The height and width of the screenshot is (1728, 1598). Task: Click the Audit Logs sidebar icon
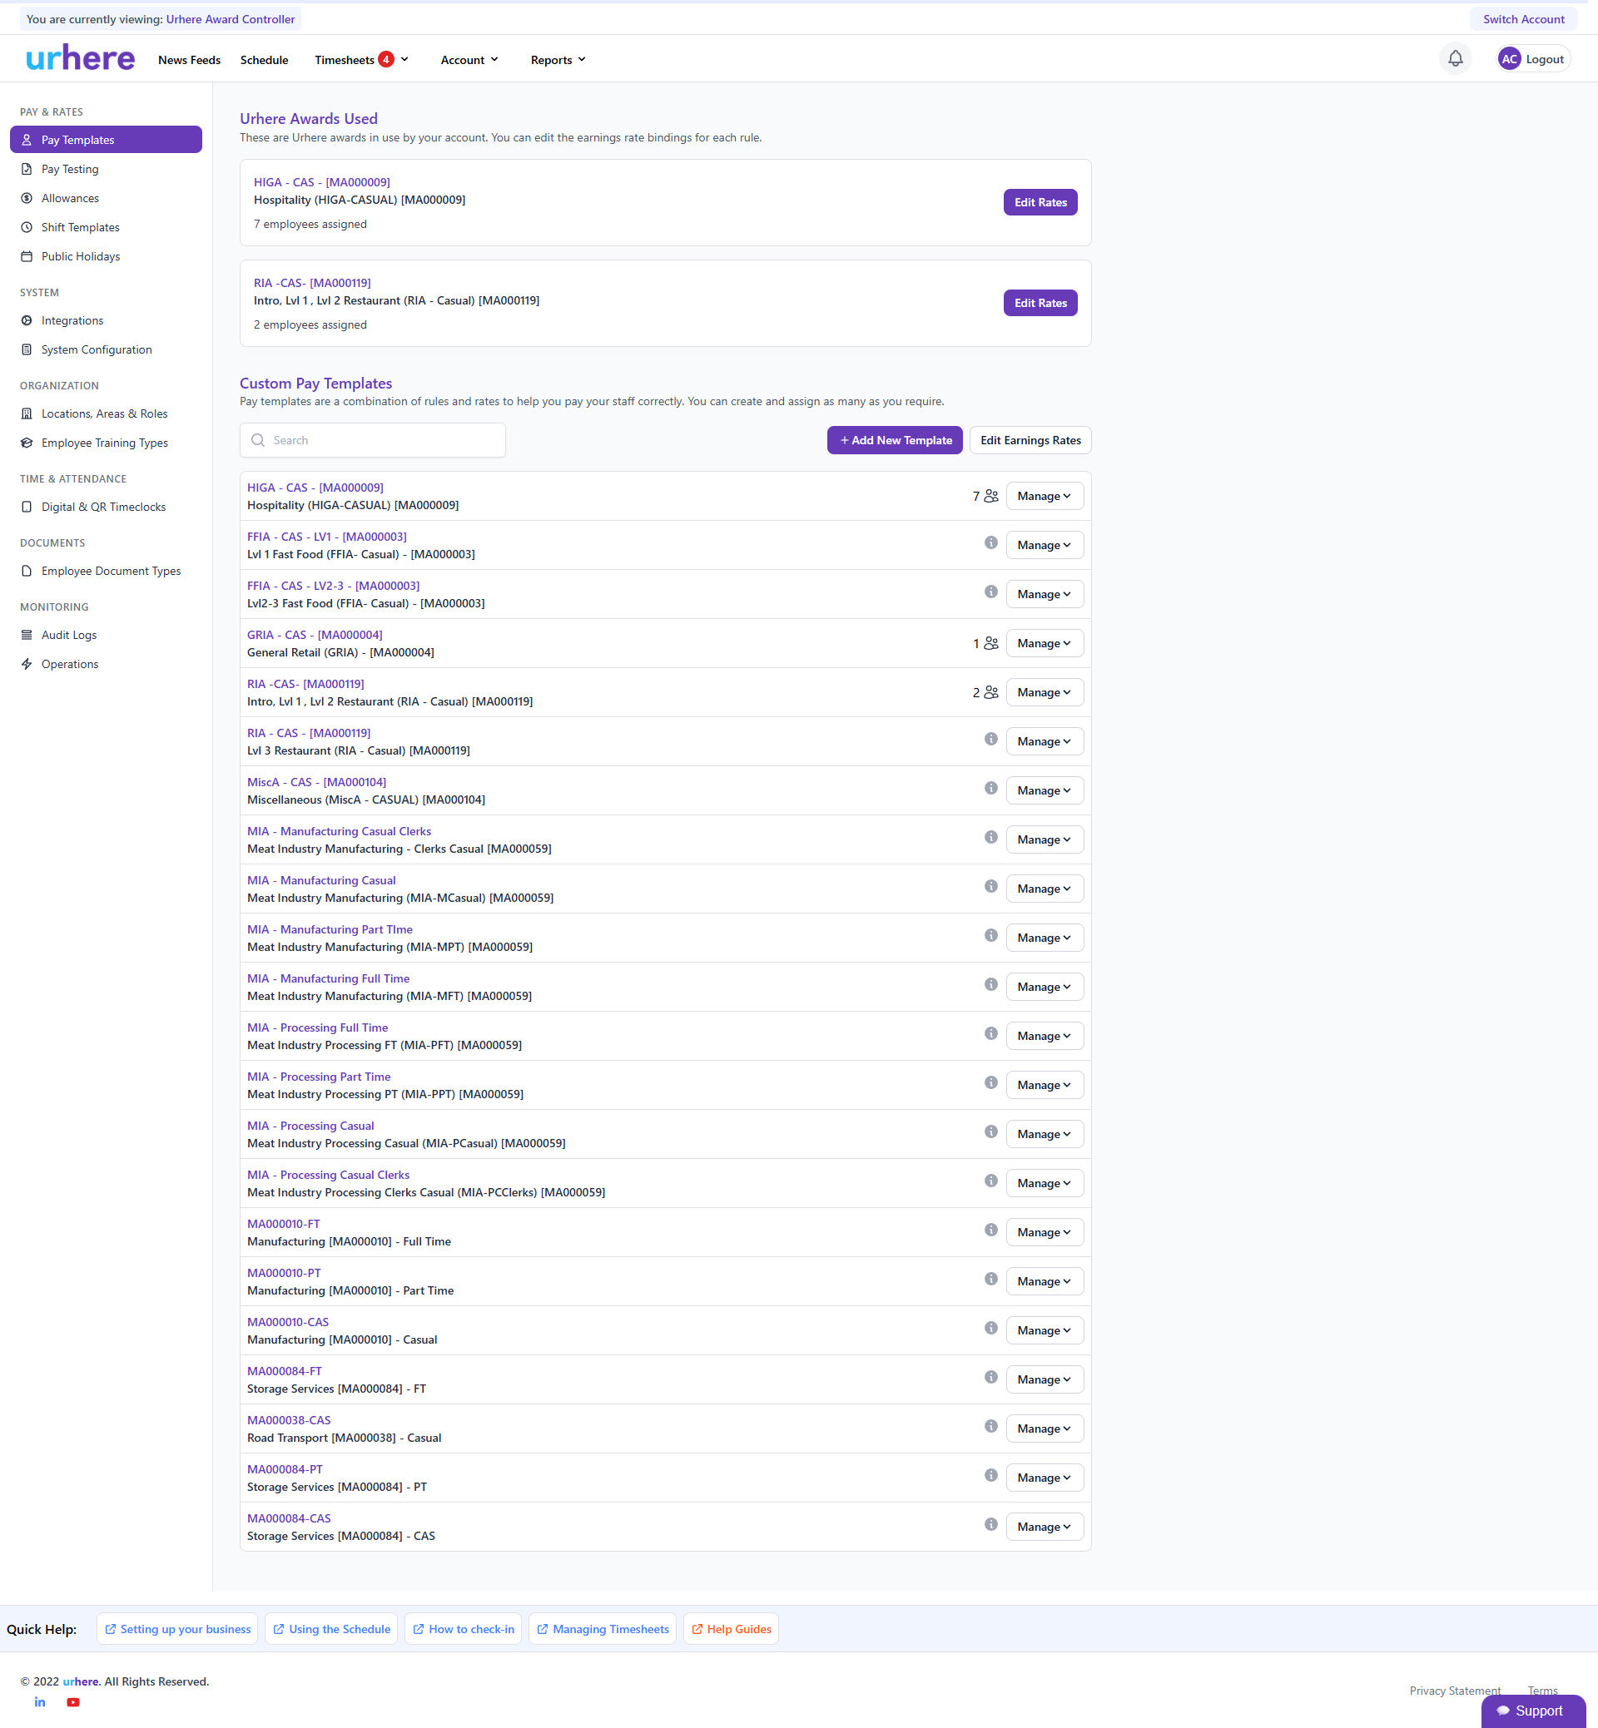tap(27, 636)
